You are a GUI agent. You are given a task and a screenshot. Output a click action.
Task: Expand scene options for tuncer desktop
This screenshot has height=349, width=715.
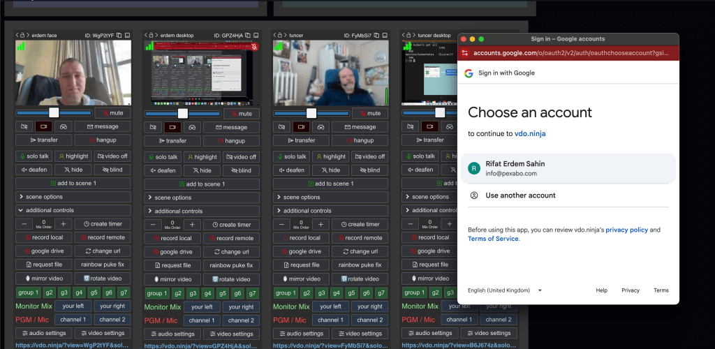(429, 197)
